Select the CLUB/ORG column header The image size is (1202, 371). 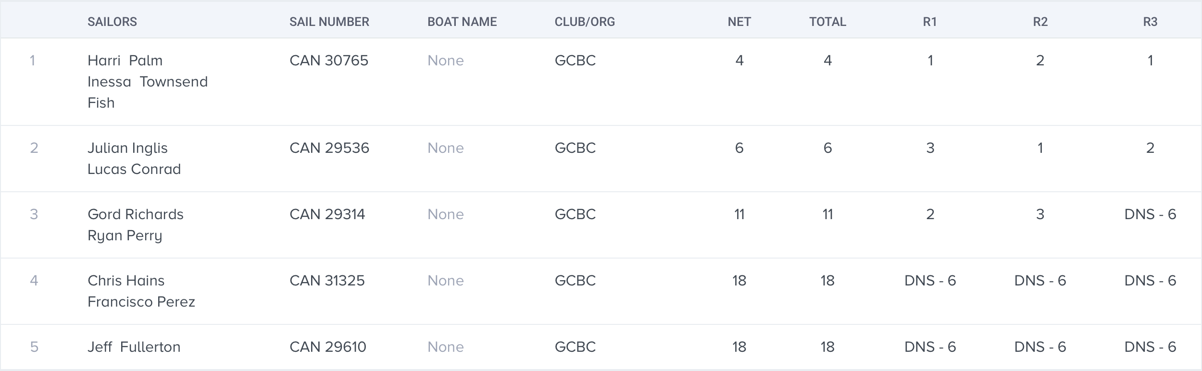(x=585, y=22)
